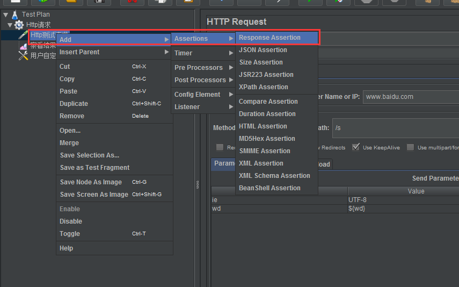Viewport: 459px width, 287px height.
Task: Click Save Selection As...
Action: (114, 155)
